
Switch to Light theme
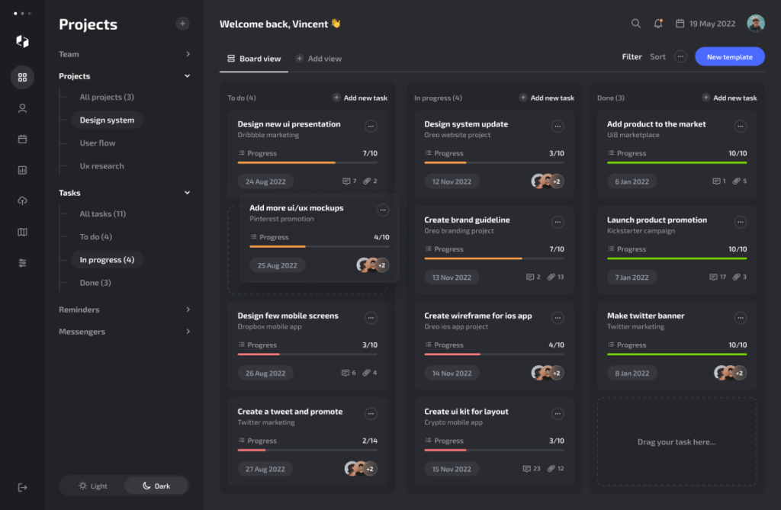pos(92,486)
